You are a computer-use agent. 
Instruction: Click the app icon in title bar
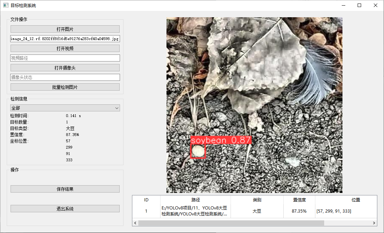6,6
